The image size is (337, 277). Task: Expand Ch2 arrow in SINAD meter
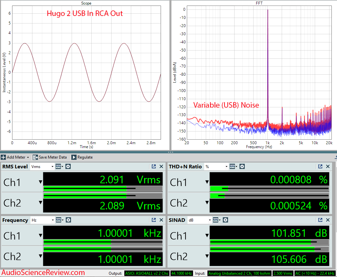coord(207,256)
